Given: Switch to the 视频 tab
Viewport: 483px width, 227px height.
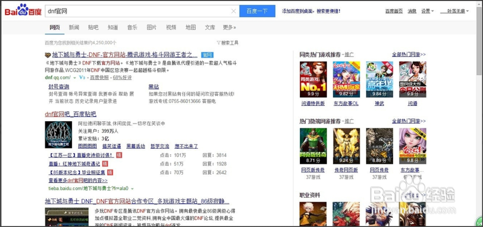Looking at the screenshot, I should point(171,28).
